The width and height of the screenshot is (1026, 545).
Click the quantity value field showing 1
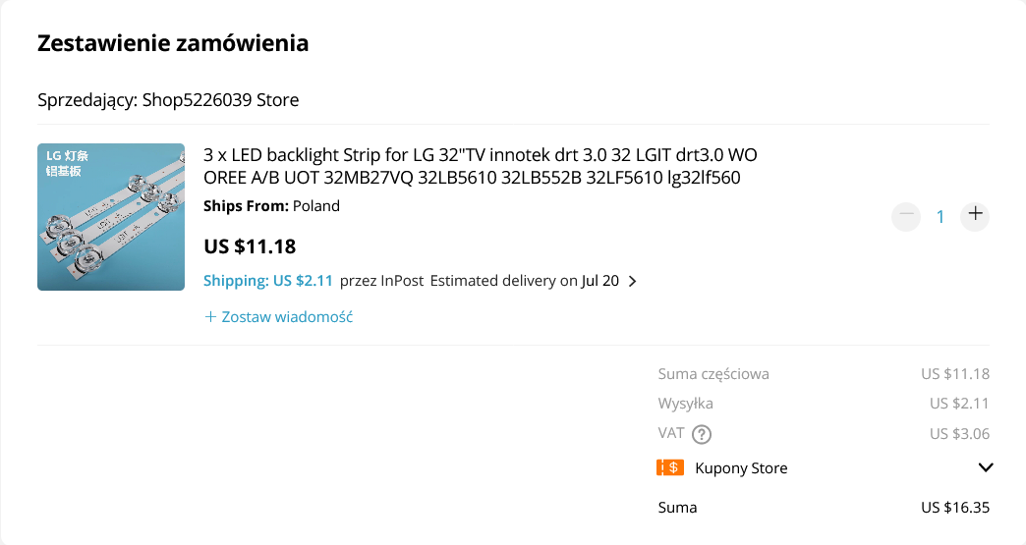click(x=940, y=216)
